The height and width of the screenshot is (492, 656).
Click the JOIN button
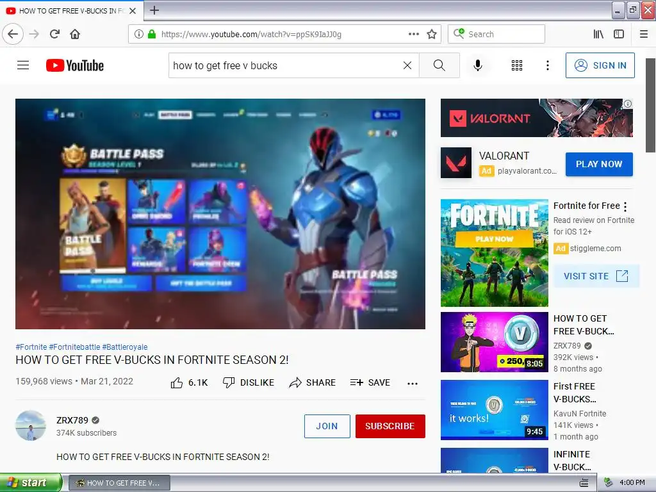pos(327,426)
